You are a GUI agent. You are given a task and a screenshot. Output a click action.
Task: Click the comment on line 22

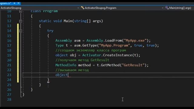click(72, 70)
